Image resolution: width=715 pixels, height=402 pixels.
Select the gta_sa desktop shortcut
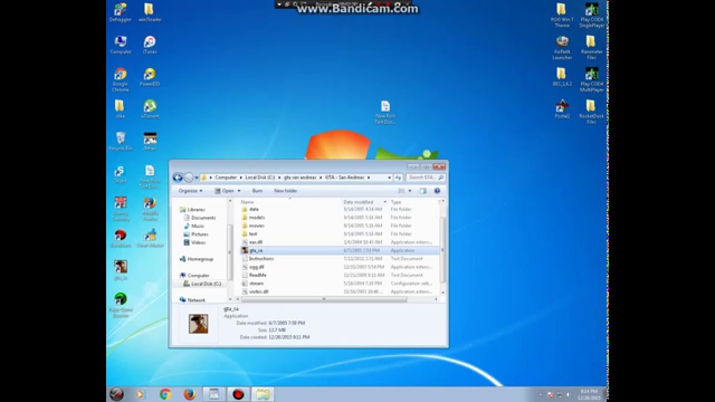120,270
